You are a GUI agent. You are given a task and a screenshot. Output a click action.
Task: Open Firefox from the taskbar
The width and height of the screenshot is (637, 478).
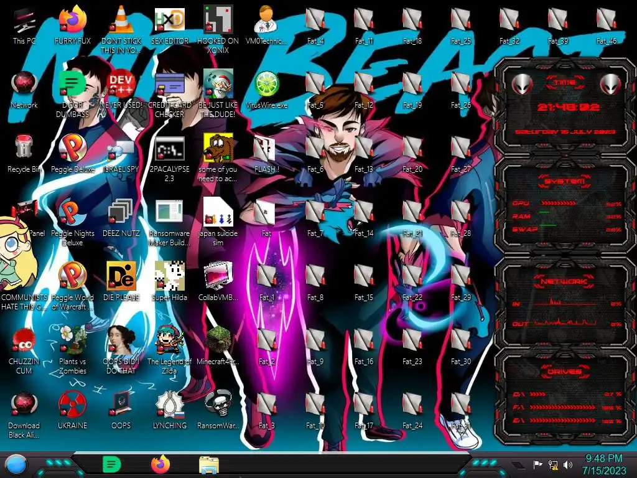pyautogui.click(x=160, y=464)
